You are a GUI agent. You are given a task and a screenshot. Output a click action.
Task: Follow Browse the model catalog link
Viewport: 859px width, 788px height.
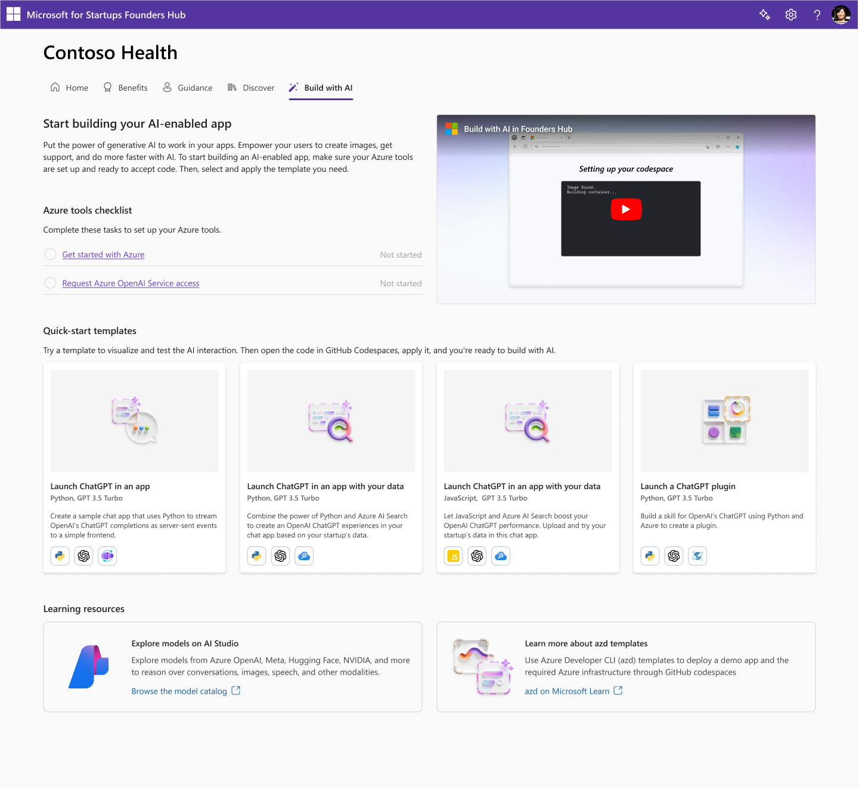coord(179,691)
